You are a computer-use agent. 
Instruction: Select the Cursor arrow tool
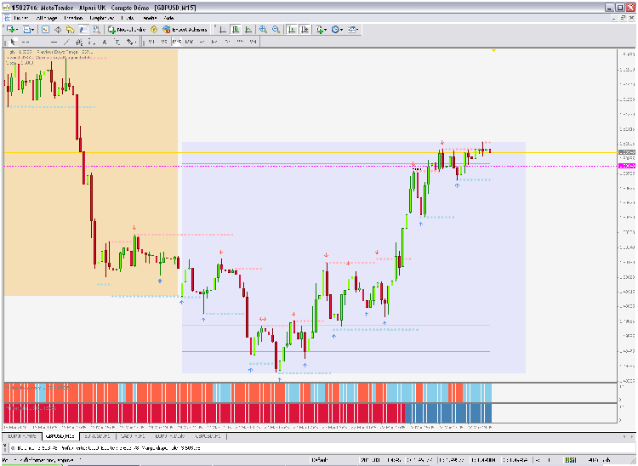click(13, 42)
